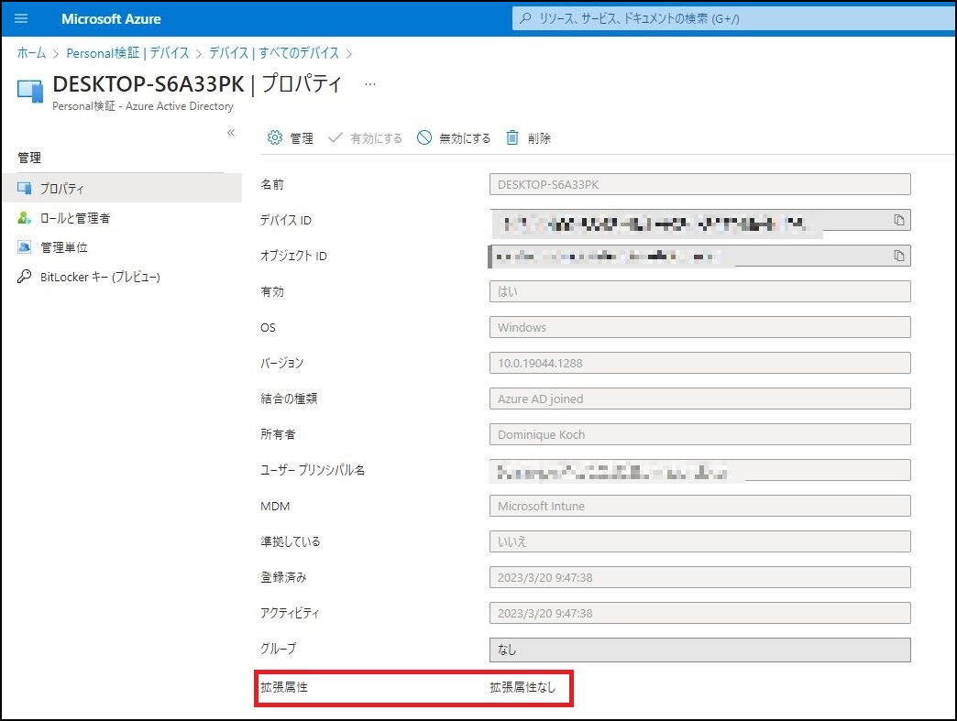The width and height of the screenshot is (957, 721).
Task: Focus the resource search box
Action: click(x=734, y=18)
